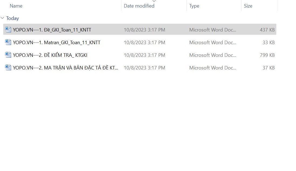Image resolution: width=296 pixels, height=171 pixels.
Task: Select file YOPO.VN---1. Đề_GKI_Toan_11_KNTT
Action: [x=52, y=30]
